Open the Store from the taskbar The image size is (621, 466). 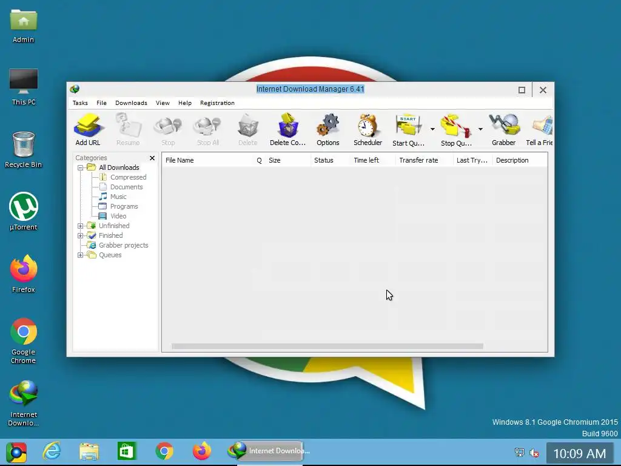coord(127,451)
